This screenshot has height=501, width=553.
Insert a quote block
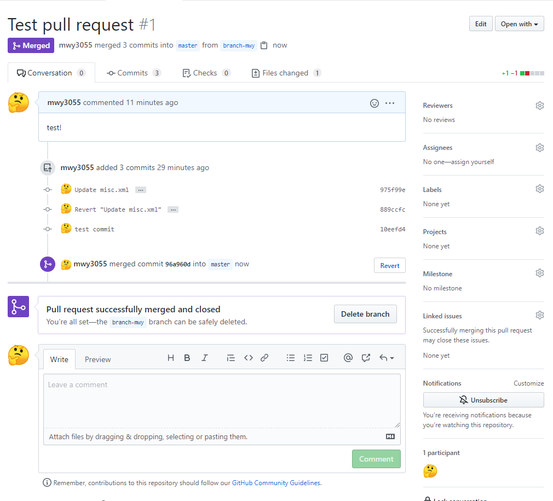tap(231, 358)
